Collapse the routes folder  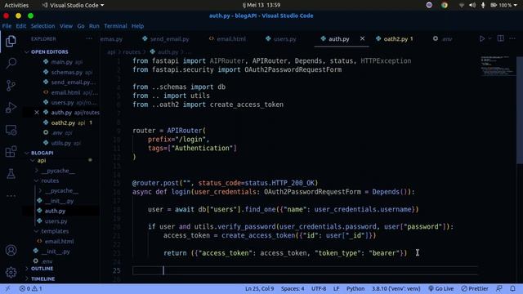50,180
